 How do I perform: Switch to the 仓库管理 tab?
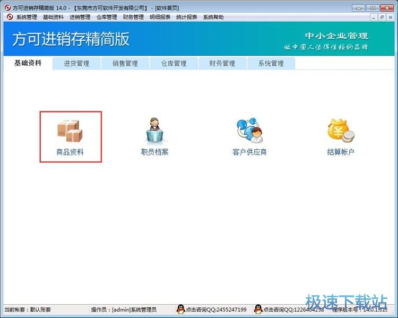pos(174,63)
